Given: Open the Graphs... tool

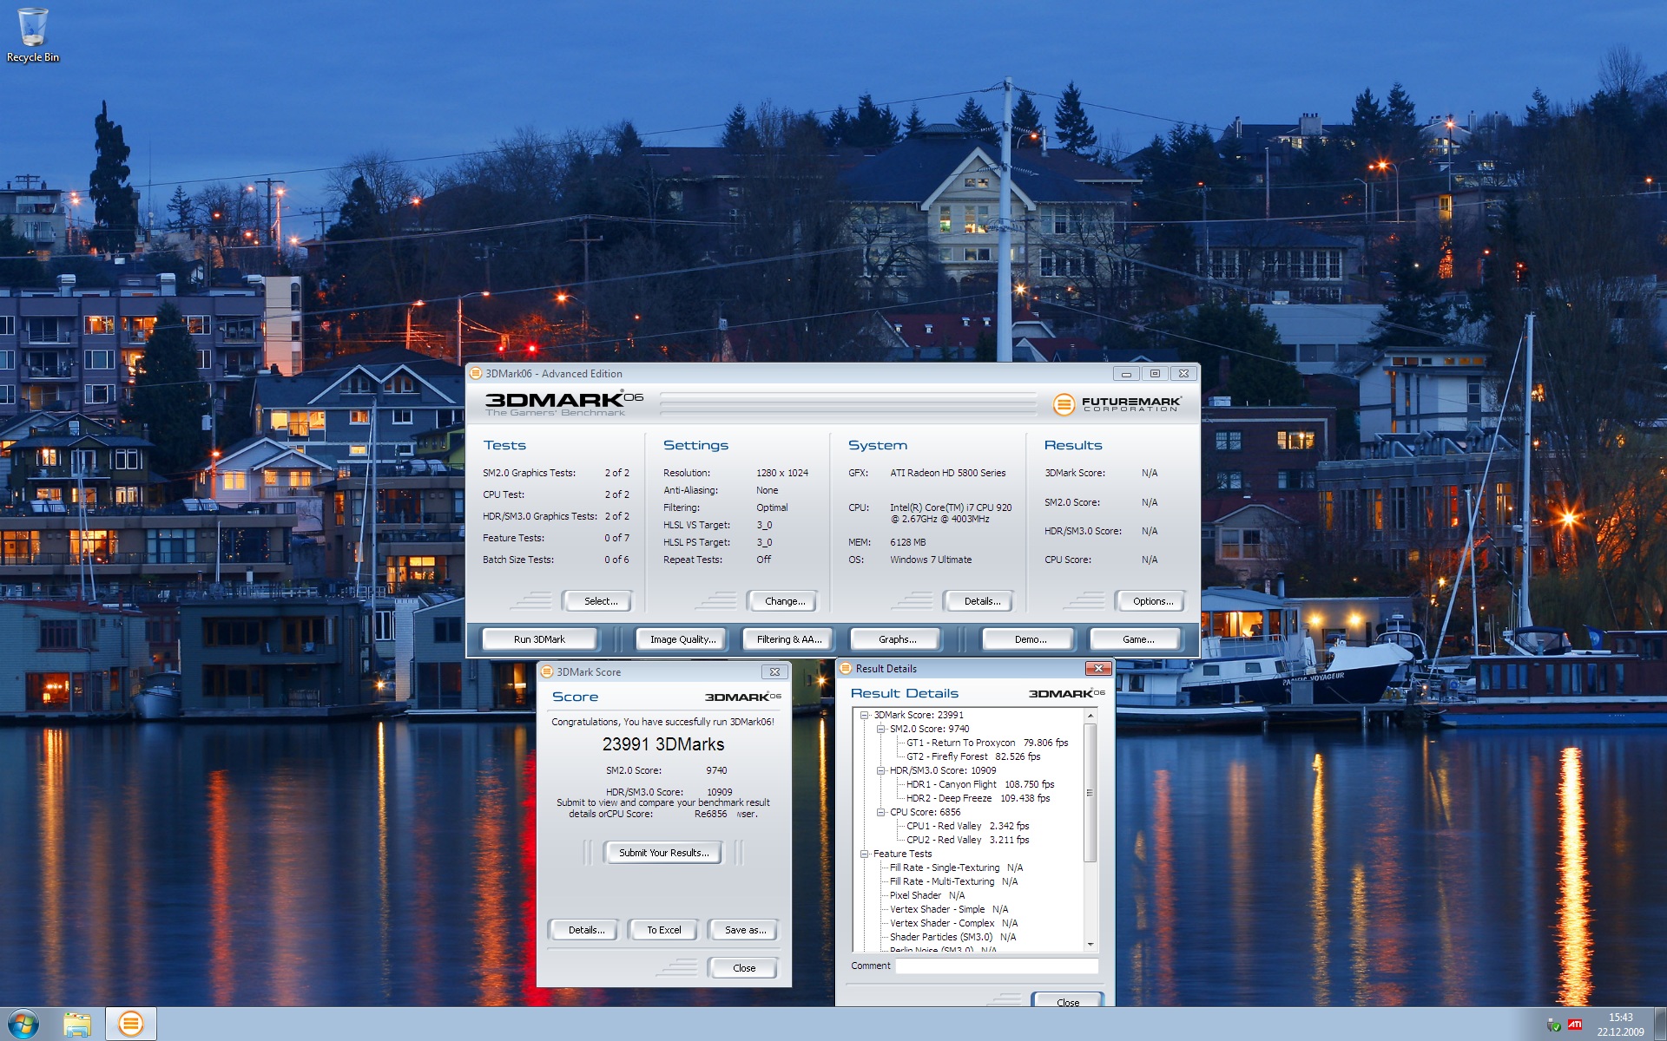Looking at the screenshot, I should (x=897, y=639).
